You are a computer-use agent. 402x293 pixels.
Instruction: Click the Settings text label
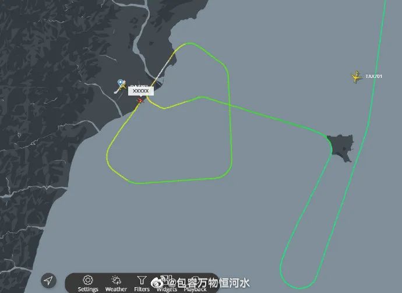(88, 289)
